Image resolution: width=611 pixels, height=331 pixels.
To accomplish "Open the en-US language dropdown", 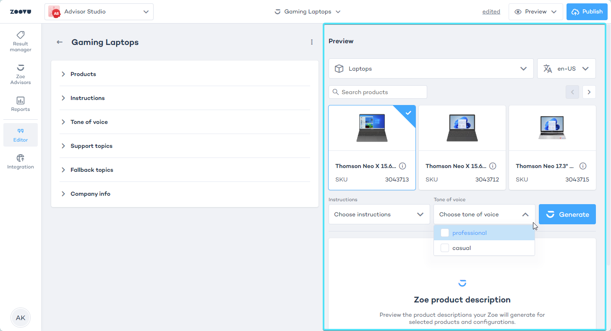I will point(566,68).
